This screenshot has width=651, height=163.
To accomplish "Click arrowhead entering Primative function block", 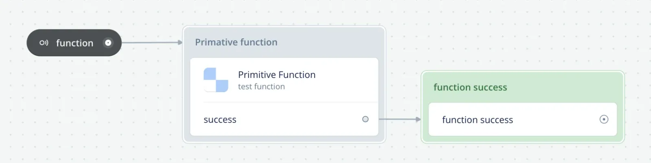I will (x=180, y=42).
